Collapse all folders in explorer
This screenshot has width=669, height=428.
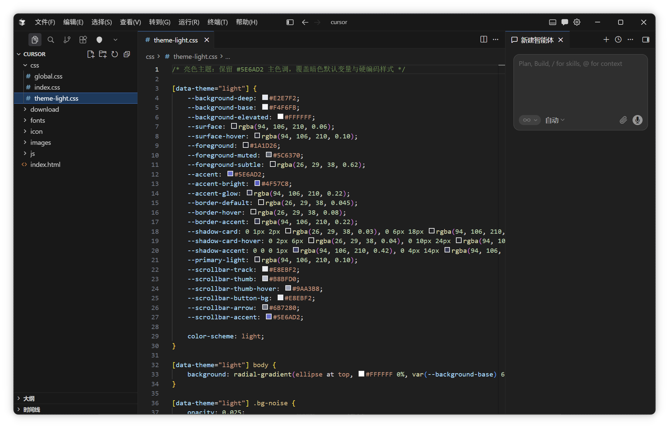[x=127, y=54]
